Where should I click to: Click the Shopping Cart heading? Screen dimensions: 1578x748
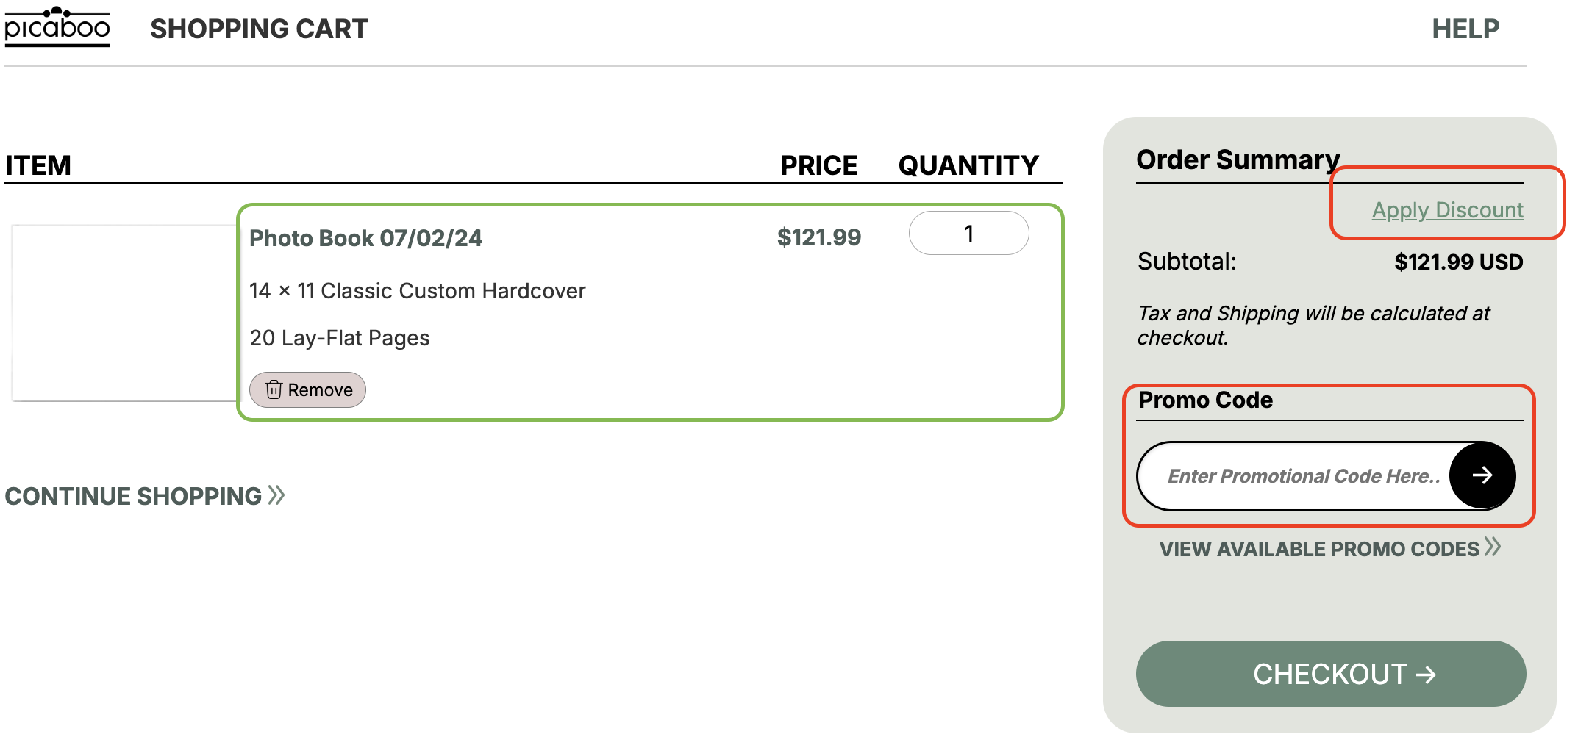tap(259, 29)
